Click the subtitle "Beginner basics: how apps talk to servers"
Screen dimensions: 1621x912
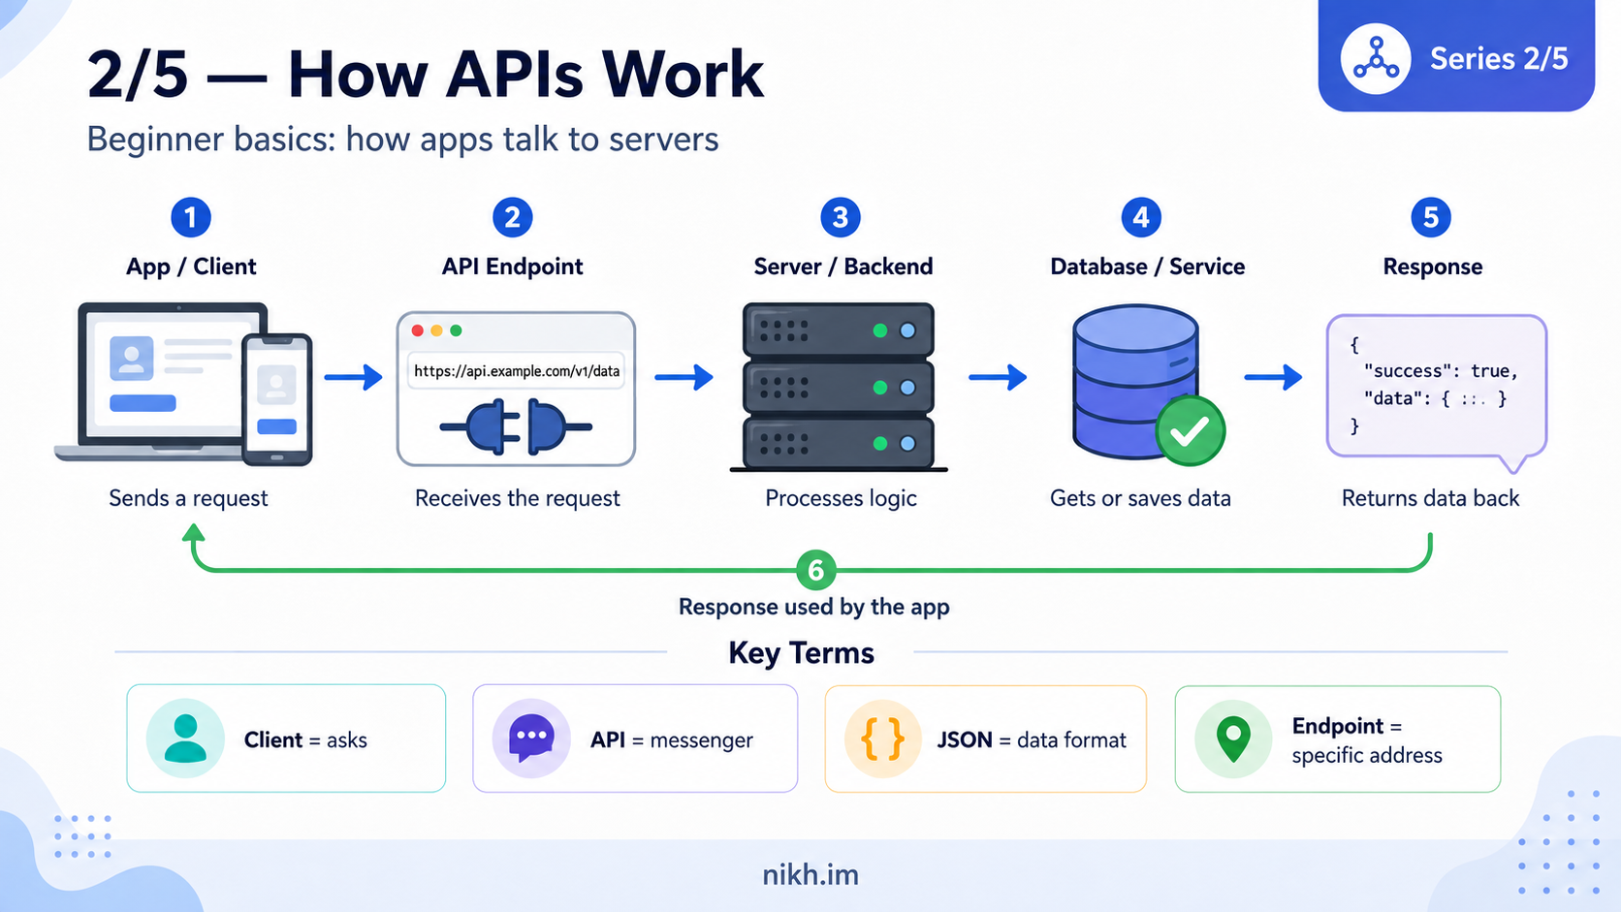click(402, 140)
